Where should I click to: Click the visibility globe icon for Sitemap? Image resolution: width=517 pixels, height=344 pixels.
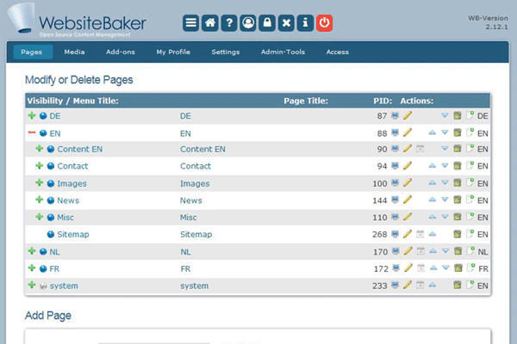(51, 234)
